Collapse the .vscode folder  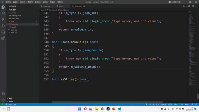point(23,13)
